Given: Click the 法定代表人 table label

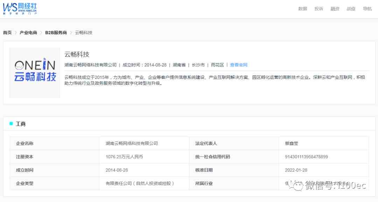Looking at the screenshot, I should (x=206, y=144).
